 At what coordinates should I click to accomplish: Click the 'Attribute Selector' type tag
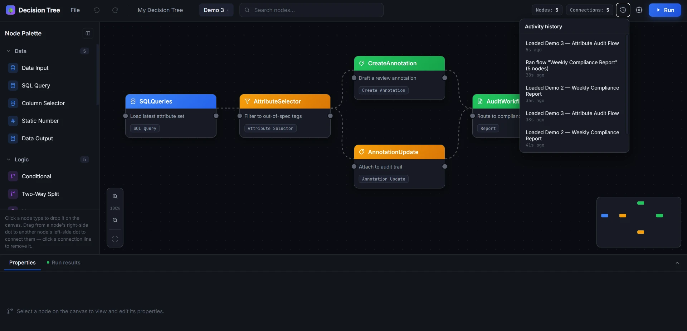(x=271, y=129)
